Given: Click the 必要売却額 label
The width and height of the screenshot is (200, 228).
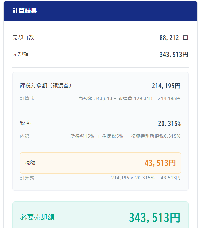Looking at the screenshot, I should pyautogui.click(x=37, y=218).
